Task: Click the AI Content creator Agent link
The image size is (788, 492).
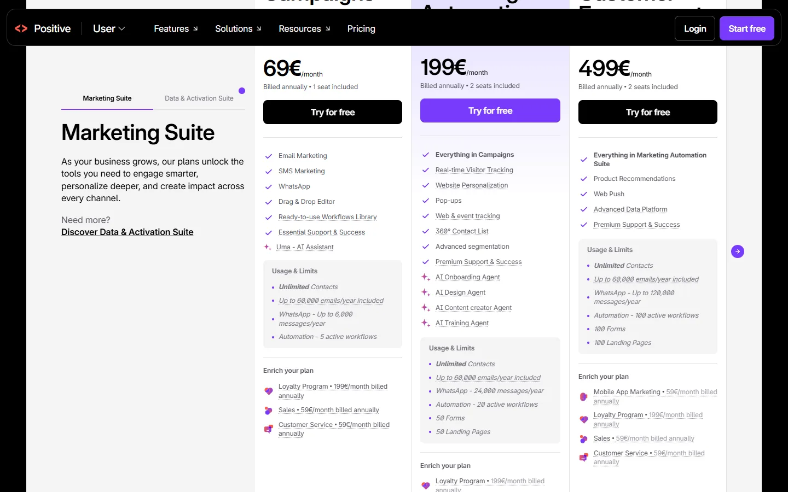Action: [x=474, y=308]
